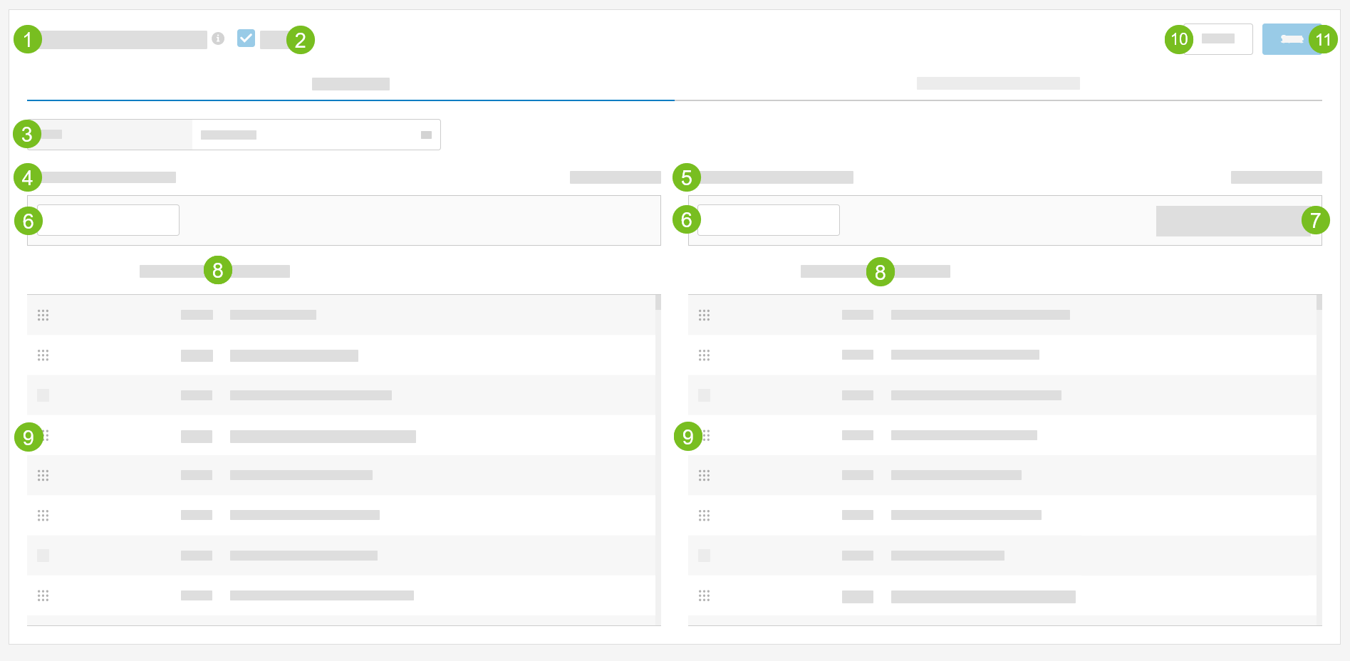
Task: Click the blue primary button at top right
Action: click(x=1290, y=39)
